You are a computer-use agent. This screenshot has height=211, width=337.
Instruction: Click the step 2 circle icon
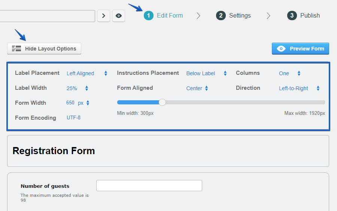point(221,15)
